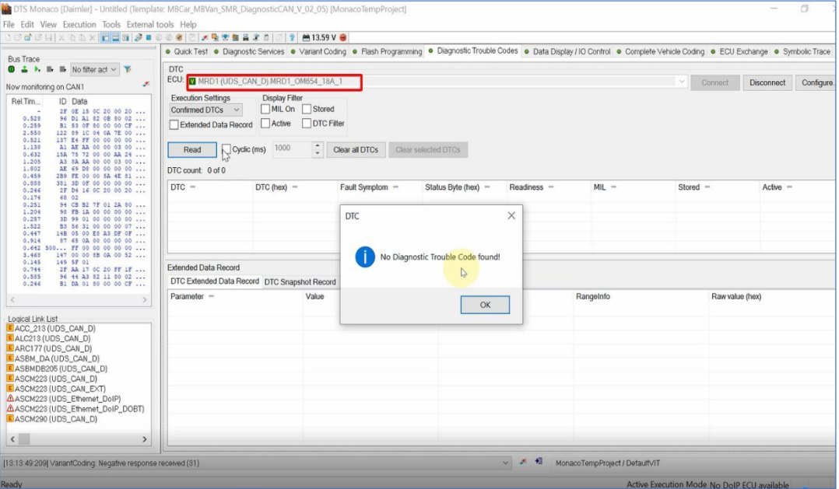Toggle the Cyclic (ms) checkbox

pos(226,149)
